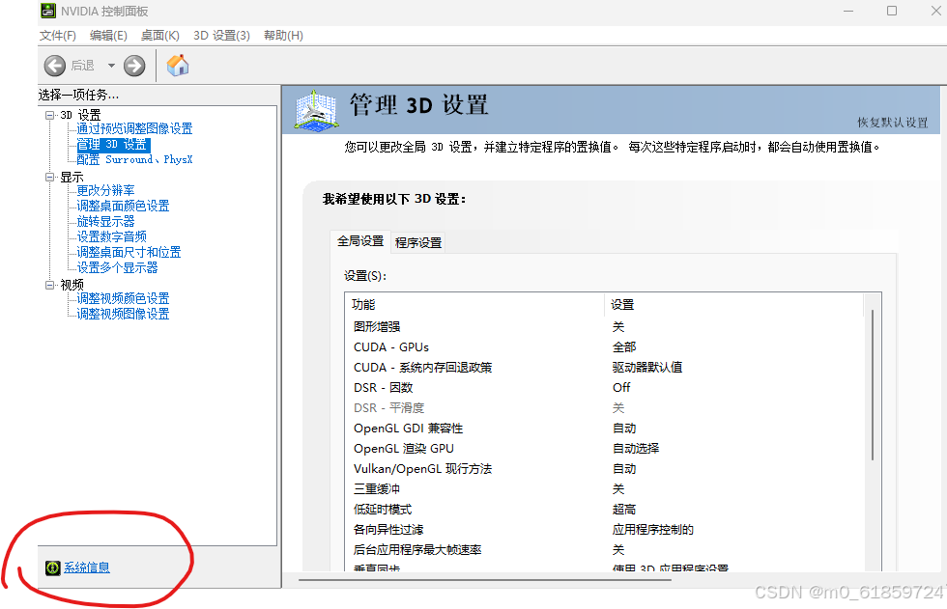Open the 3D 设置(3) menu
The width and height of the screenshot is (947, 609).
point(221,36)
